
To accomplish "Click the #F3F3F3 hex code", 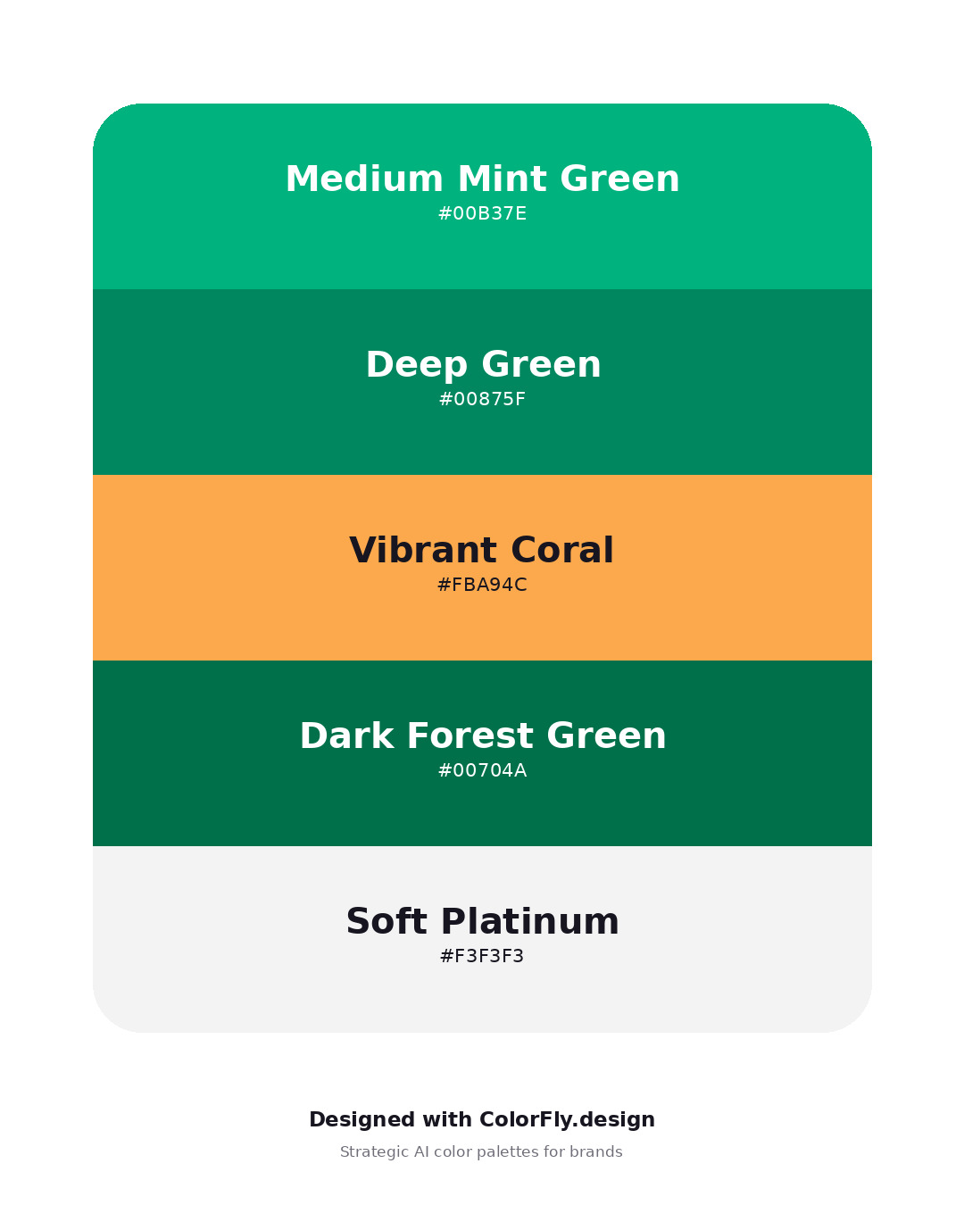I will pyautogui.click(x=482, y=956).
